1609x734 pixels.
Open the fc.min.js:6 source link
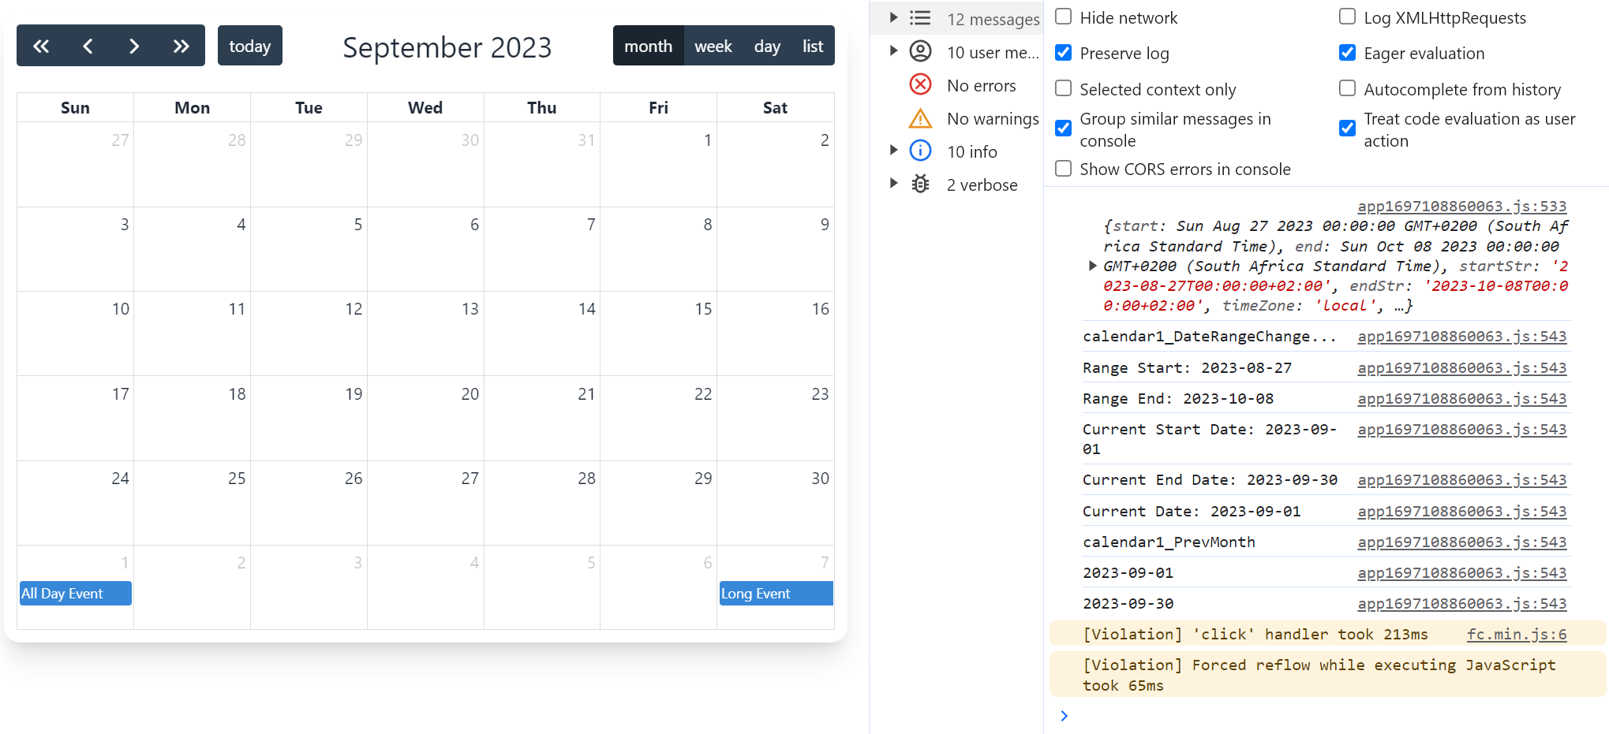tap(1516, 635)
